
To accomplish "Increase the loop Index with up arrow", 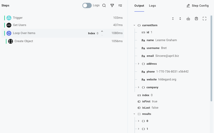I will (x=102, y=31).
